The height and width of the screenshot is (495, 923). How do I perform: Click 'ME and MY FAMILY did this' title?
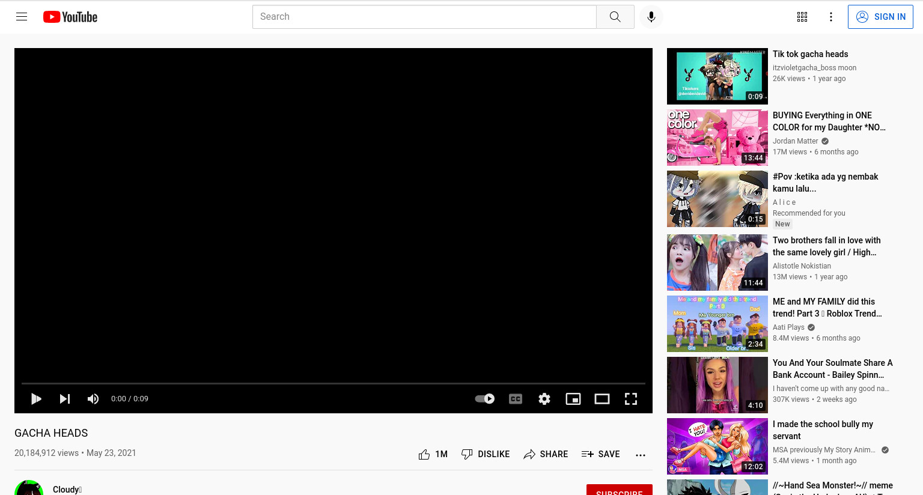tap(827, 308)
